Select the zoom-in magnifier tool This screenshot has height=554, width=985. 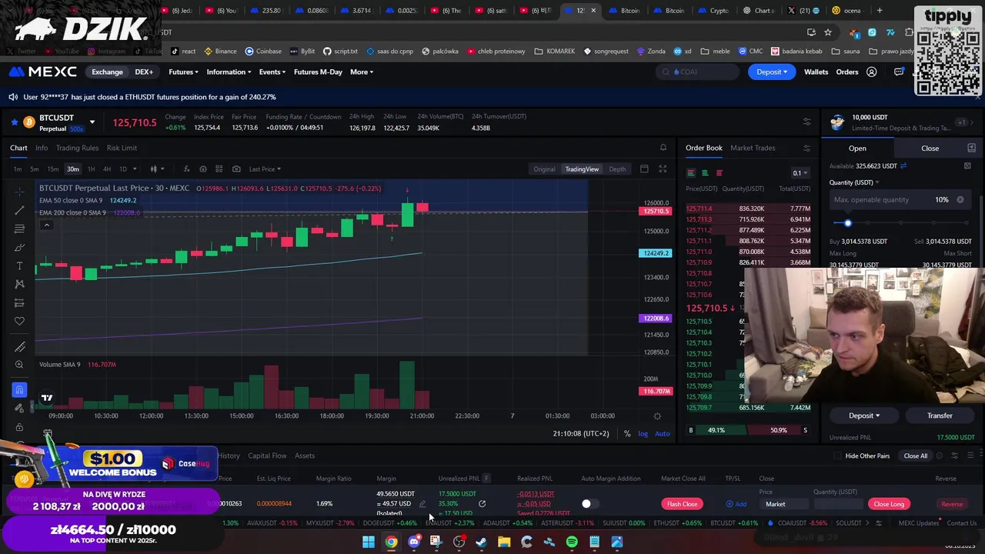pos(19,365)
